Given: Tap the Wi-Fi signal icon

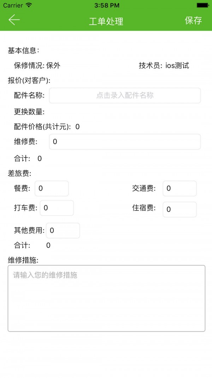Looking at the screenshot, I should pyautogui.click(x=29, y=5).
